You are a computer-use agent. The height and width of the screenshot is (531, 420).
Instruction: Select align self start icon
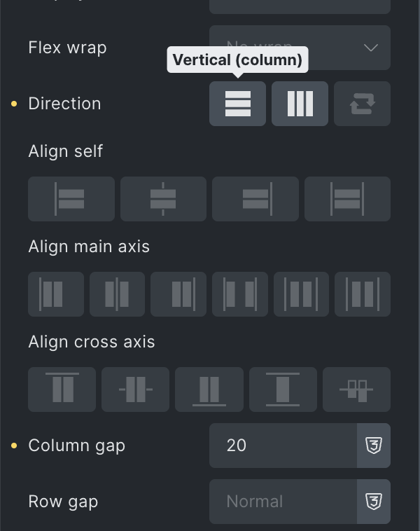tap(71, 199)
